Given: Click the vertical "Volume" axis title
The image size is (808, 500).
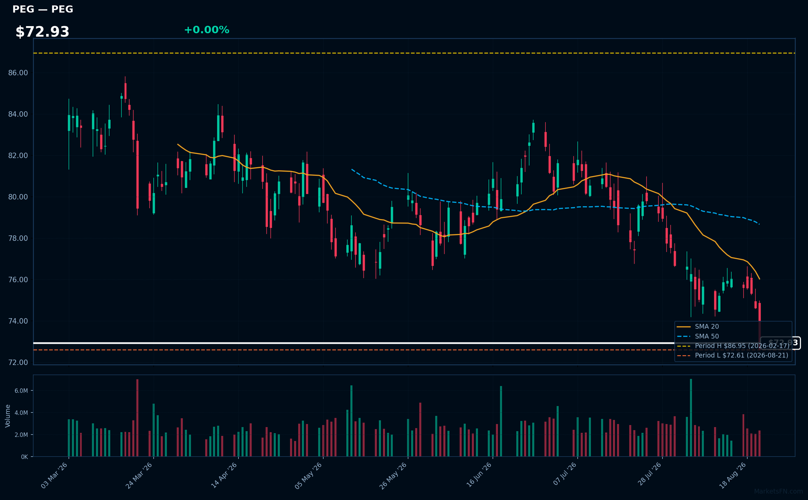Looking at the screenshot, I should pos(8,416).
